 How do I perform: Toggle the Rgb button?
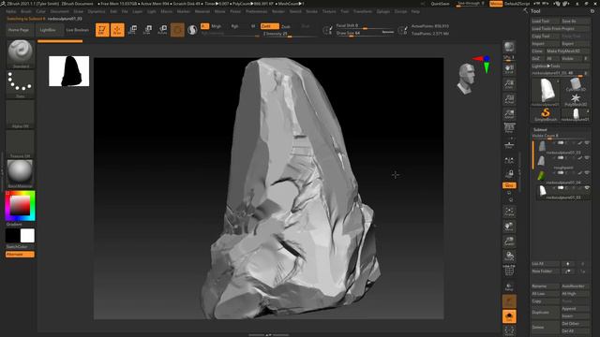click(234, 26)
